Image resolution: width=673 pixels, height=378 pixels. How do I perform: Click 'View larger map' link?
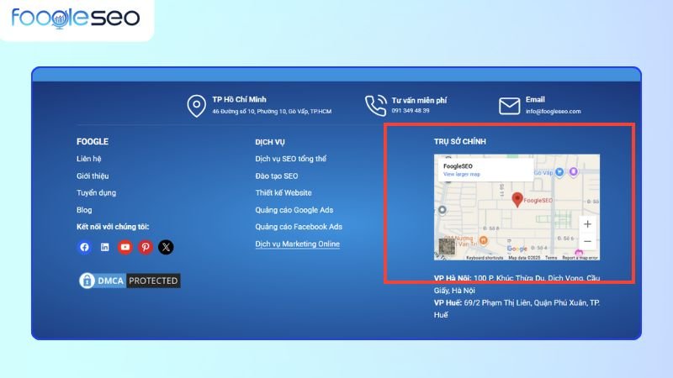[461, 174]
